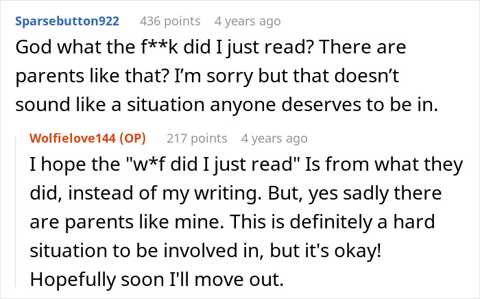Screen dimensions: 480x299
Task: Open timestamp link on Sparsebutton922's comment
Action: tap(248, 21)
